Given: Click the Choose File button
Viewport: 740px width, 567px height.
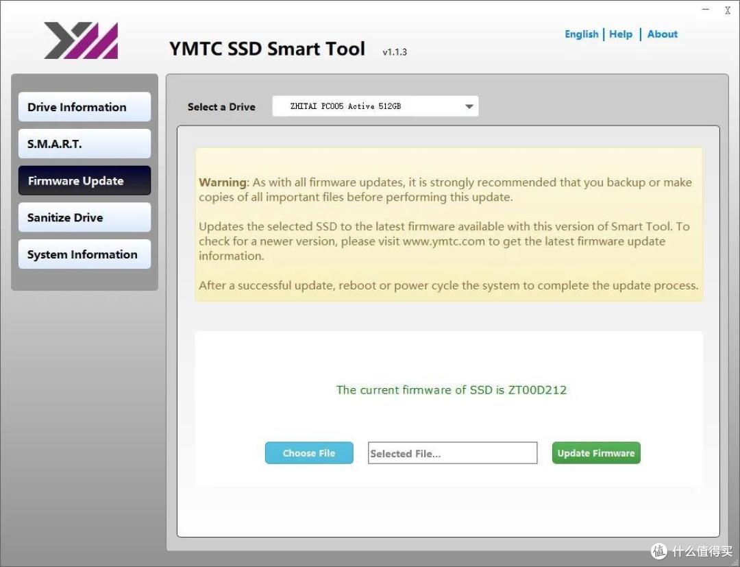Looking at the screenshot, I should coord(309,453).
